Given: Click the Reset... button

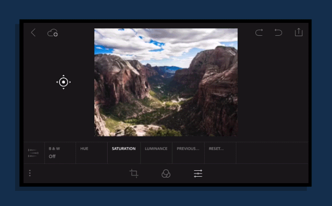Looking at the screenshot, I should click(216, 149).
